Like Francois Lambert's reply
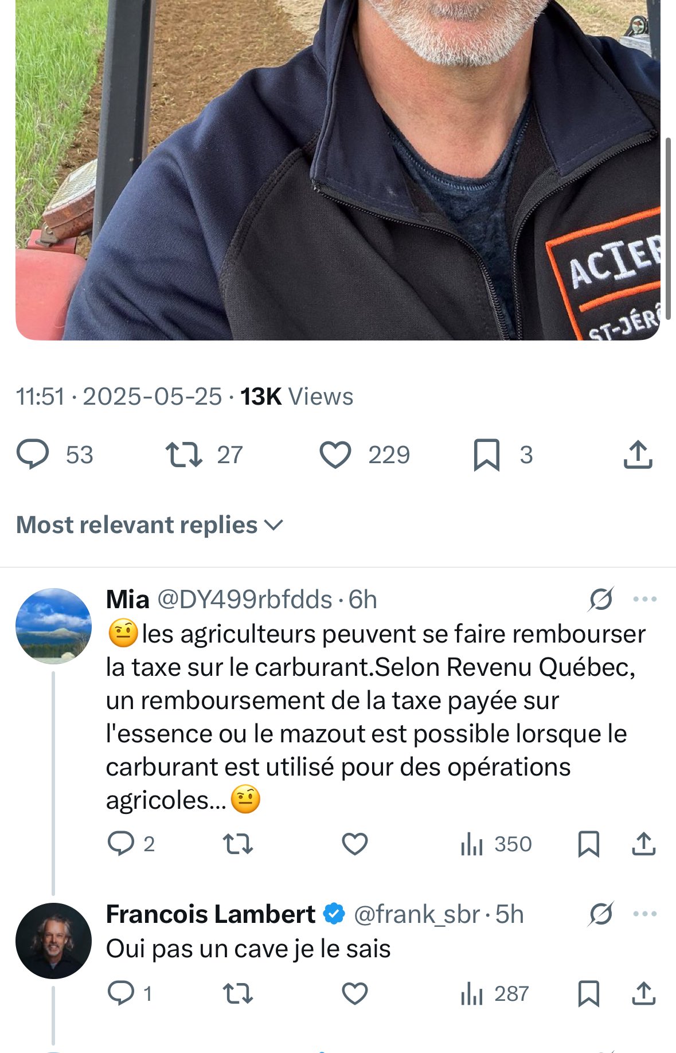Viewport: 676px width, 1053px height. [355, 993]
